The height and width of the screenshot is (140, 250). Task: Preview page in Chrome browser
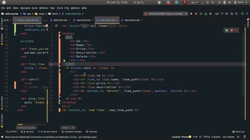[x=227, y=30]
